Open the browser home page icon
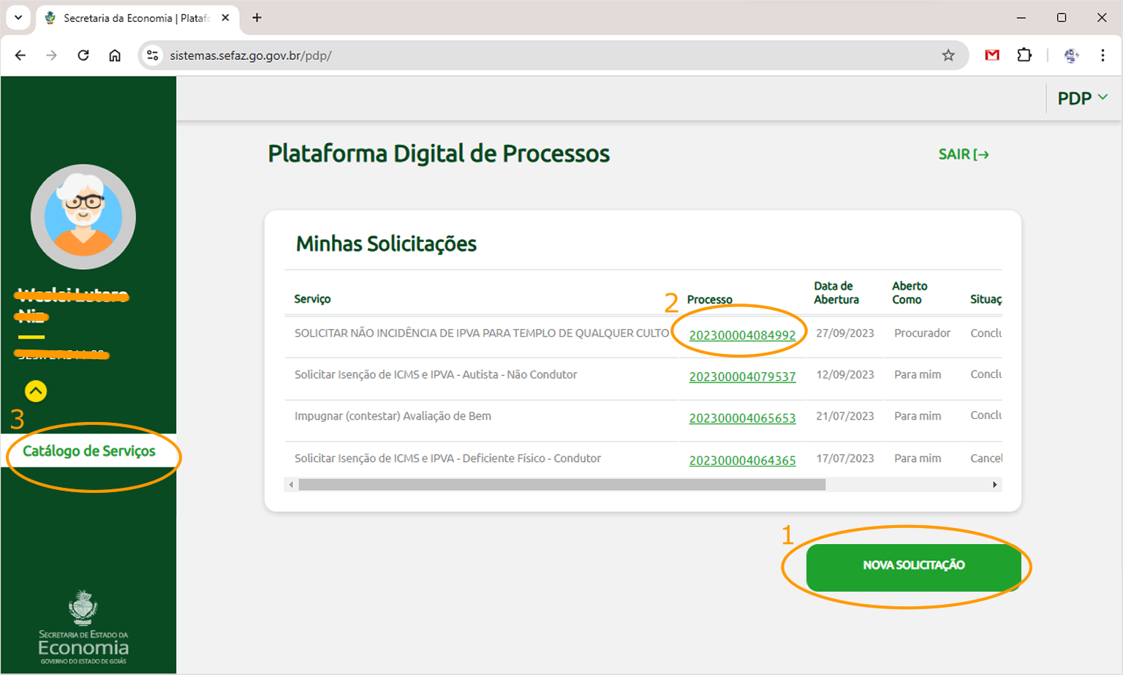Screen dimensions: 1123x675 tap(115, 55)
